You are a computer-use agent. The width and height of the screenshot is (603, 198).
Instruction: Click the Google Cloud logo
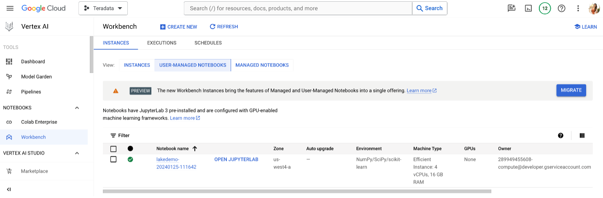pos(43,8)
